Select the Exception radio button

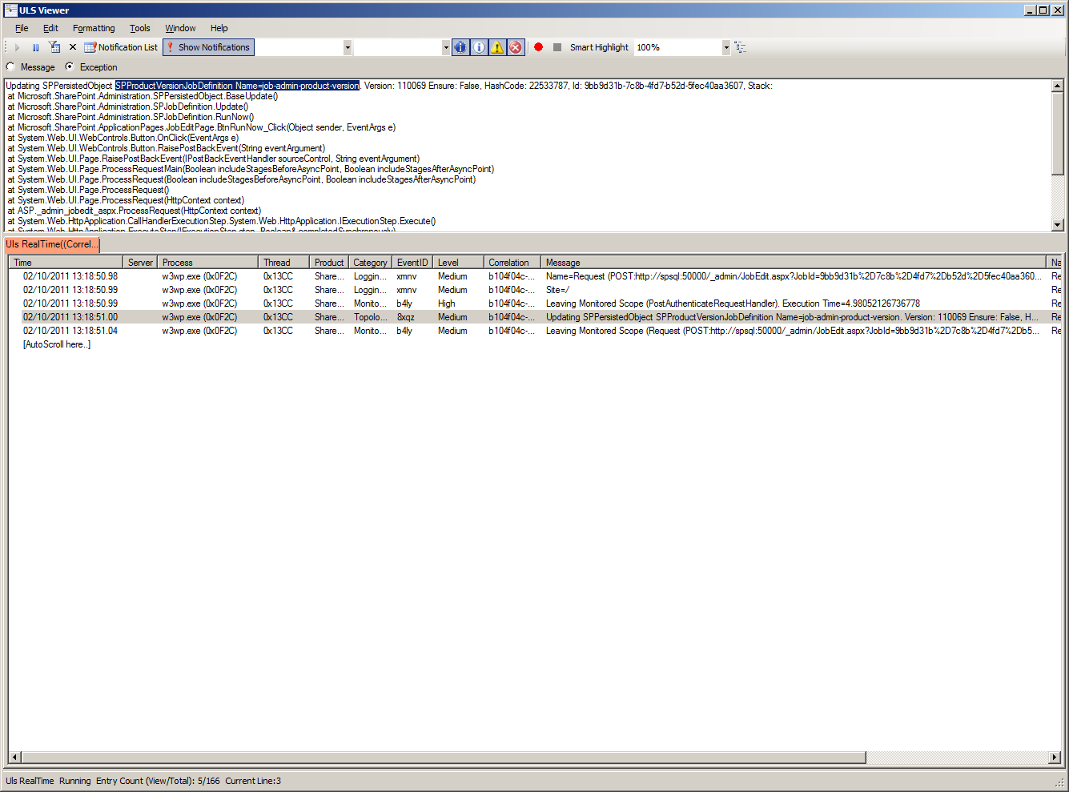(70, 67)
